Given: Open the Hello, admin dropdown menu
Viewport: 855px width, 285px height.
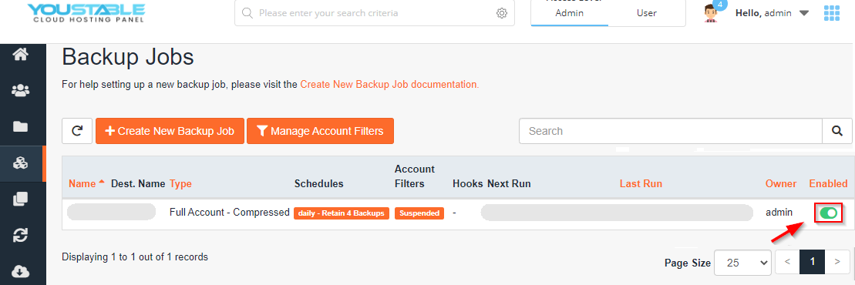Looking at the screenshot, I should click(772, 13).
